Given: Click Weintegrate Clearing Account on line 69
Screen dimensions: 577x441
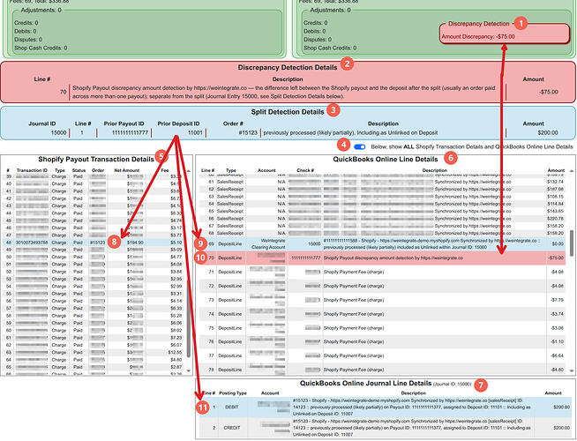Looking at the screenshot, I should click(x=268, y=243).
